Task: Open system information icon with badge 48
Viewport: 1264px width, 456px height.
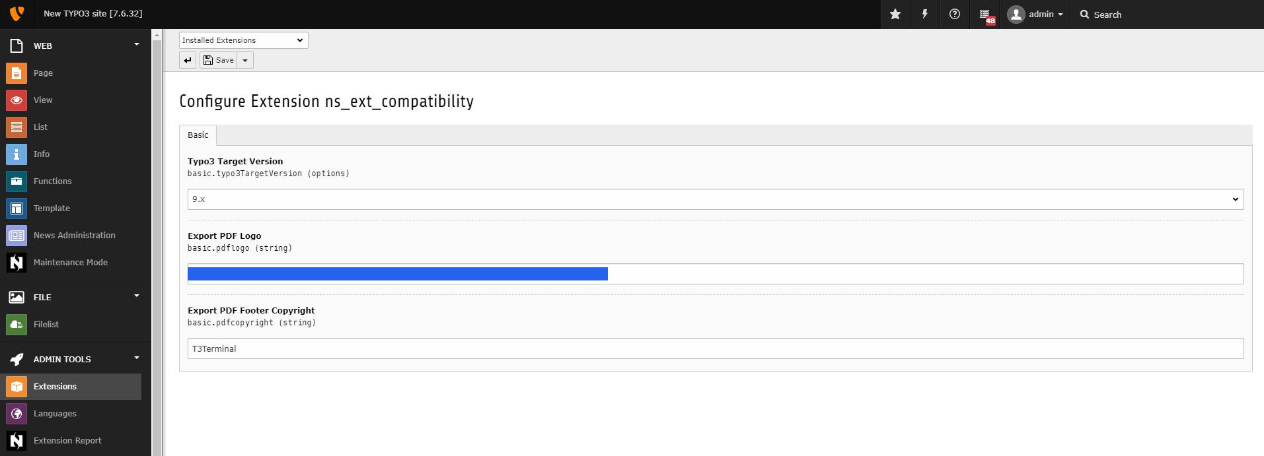Action: point(985,15)
